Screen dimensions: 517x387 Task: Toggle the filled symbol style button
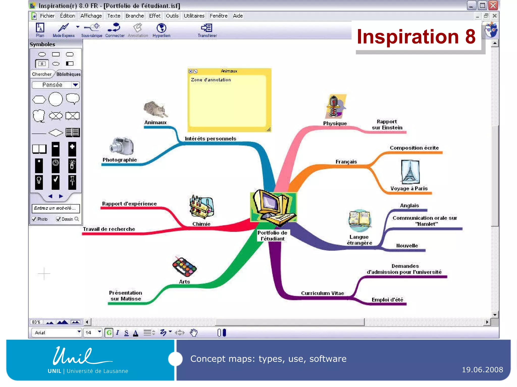pos(224,333)
